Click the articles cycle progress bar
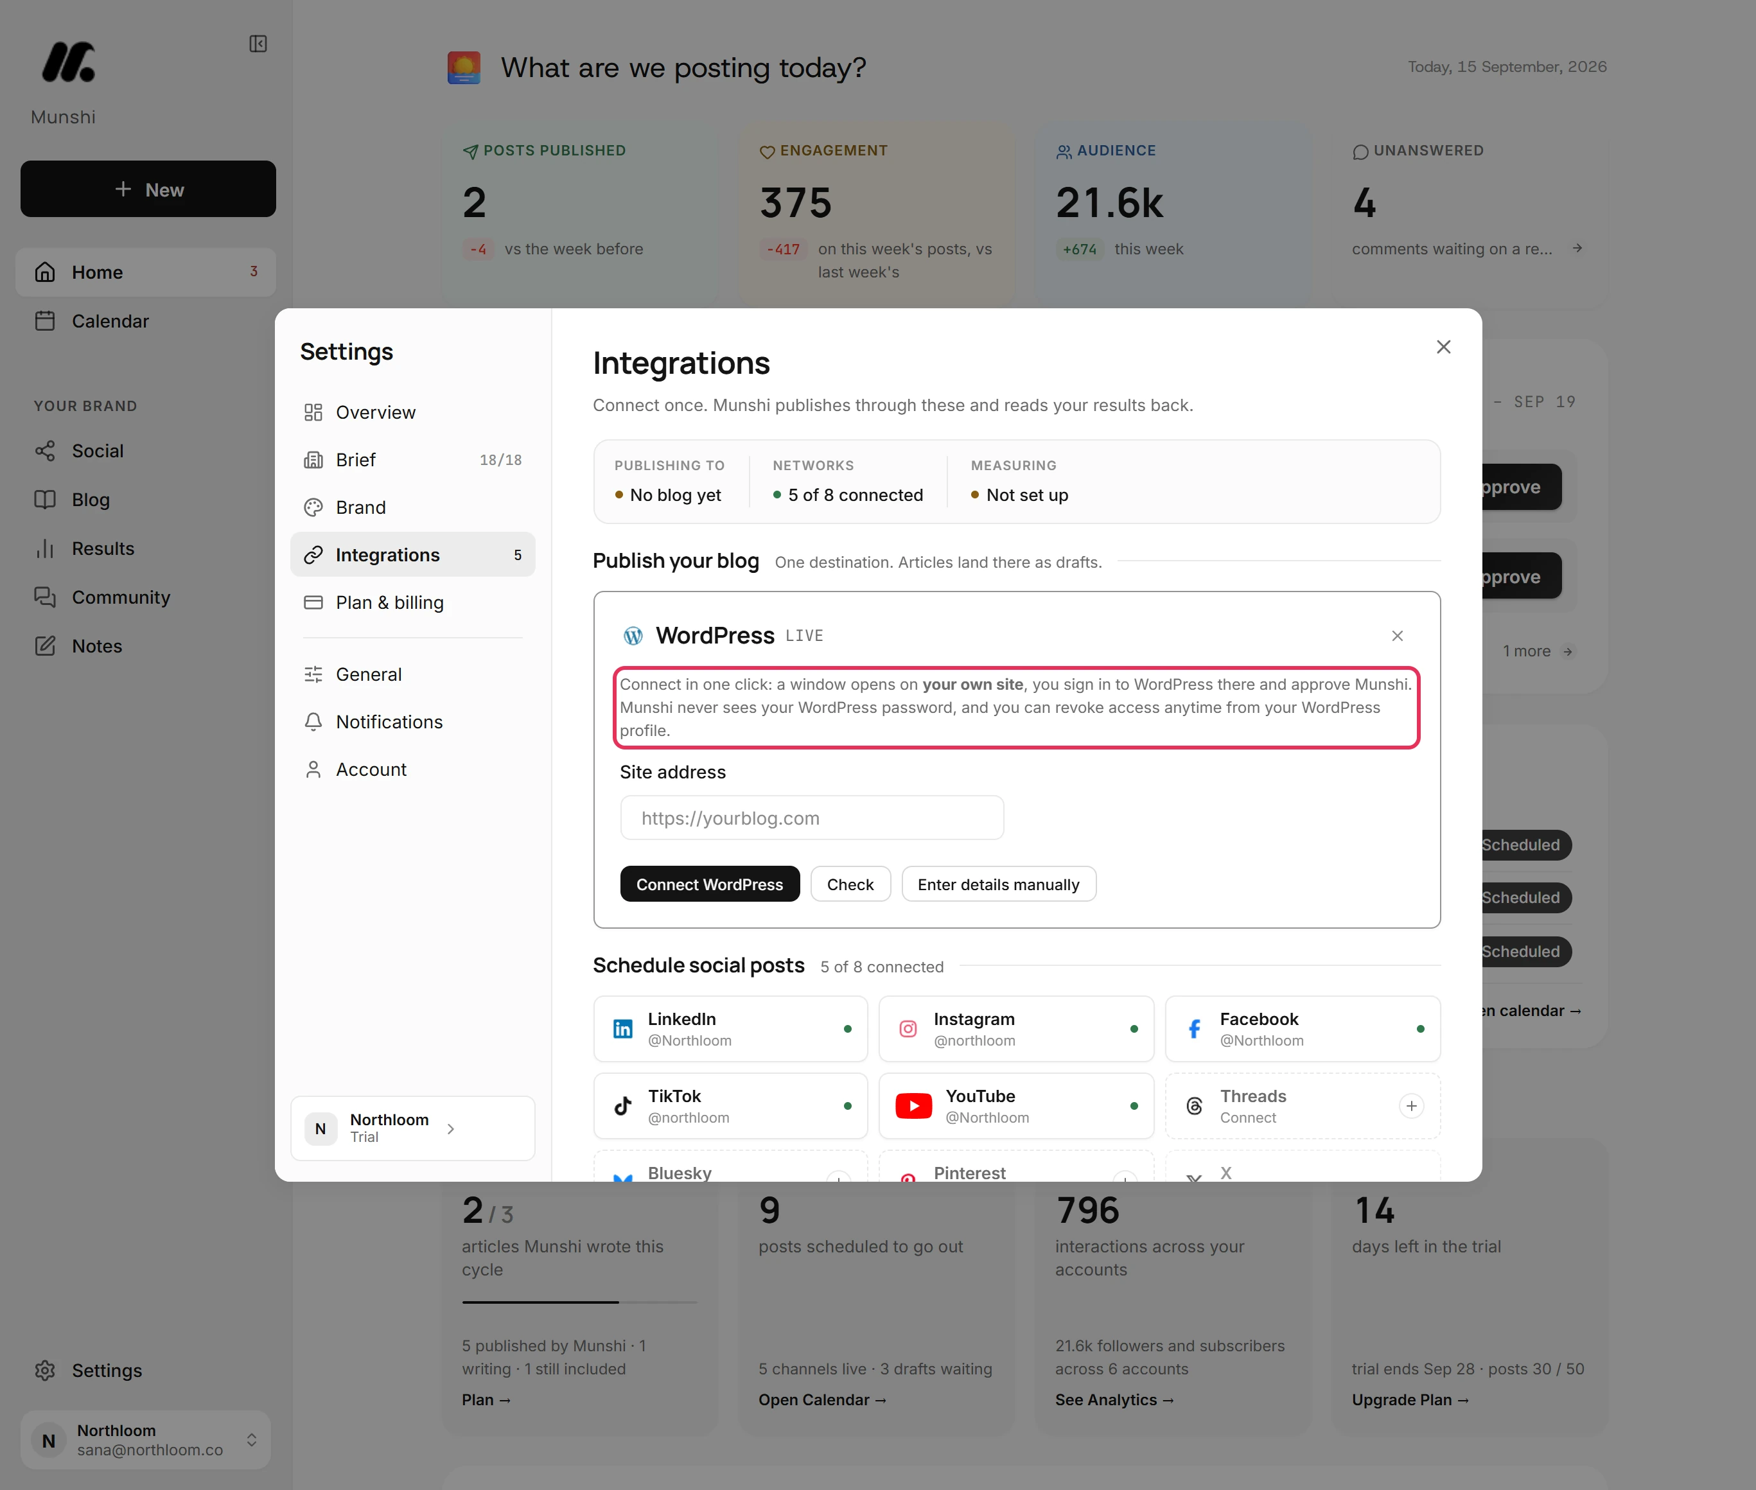1756x1490 pixels. click(579, 1302)
